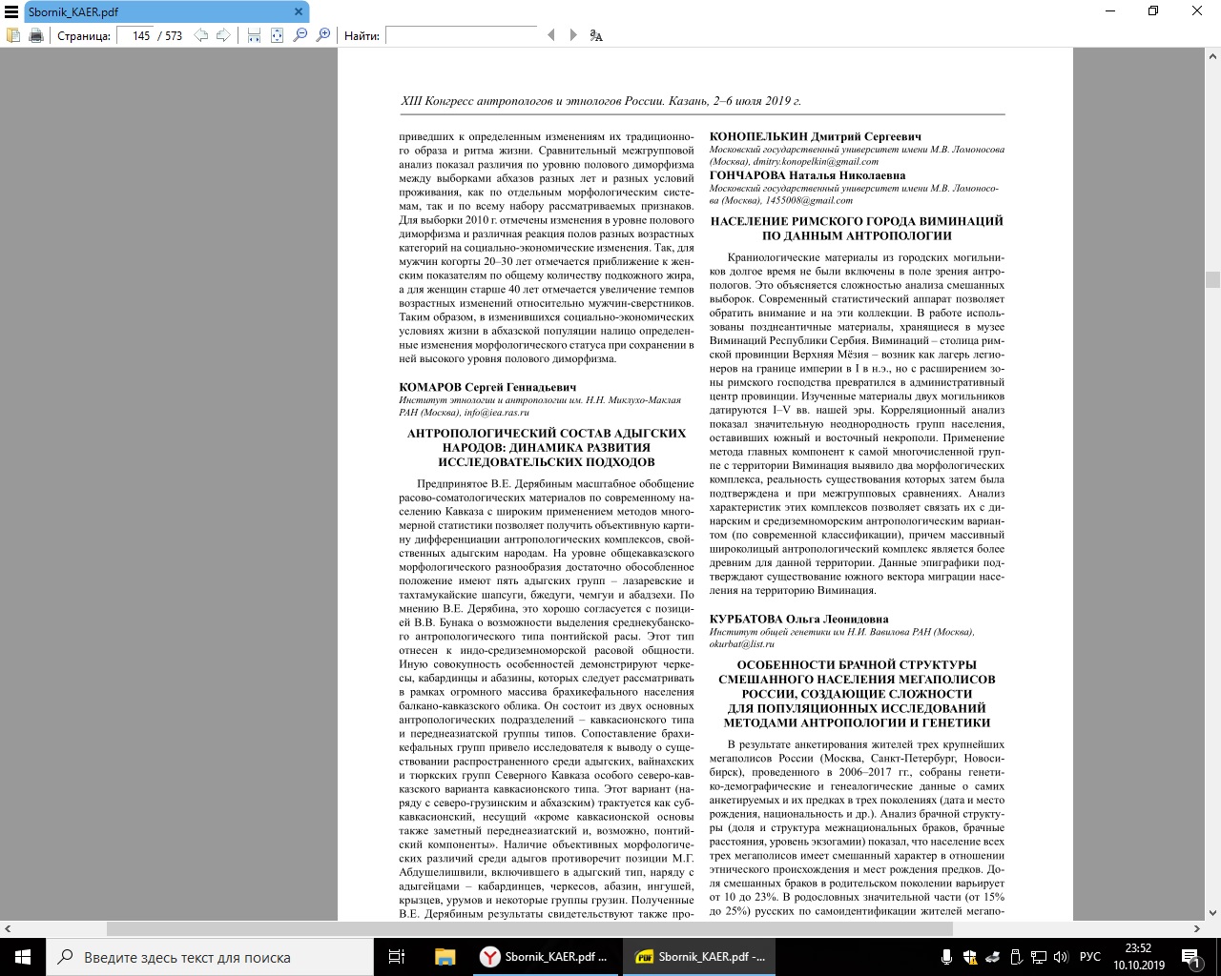Screen dimensions: 1221x976
Task: Click heading ОСОБЕННОСТИ БРАЧНОЙ СТРУКТУРЫ
Action: pyautogui.click(x=857, y=664)
